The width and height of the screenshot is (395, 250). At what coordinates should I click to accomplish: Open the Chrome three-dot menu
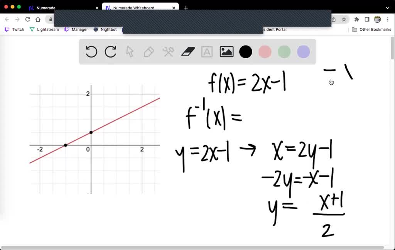(388, 19)
